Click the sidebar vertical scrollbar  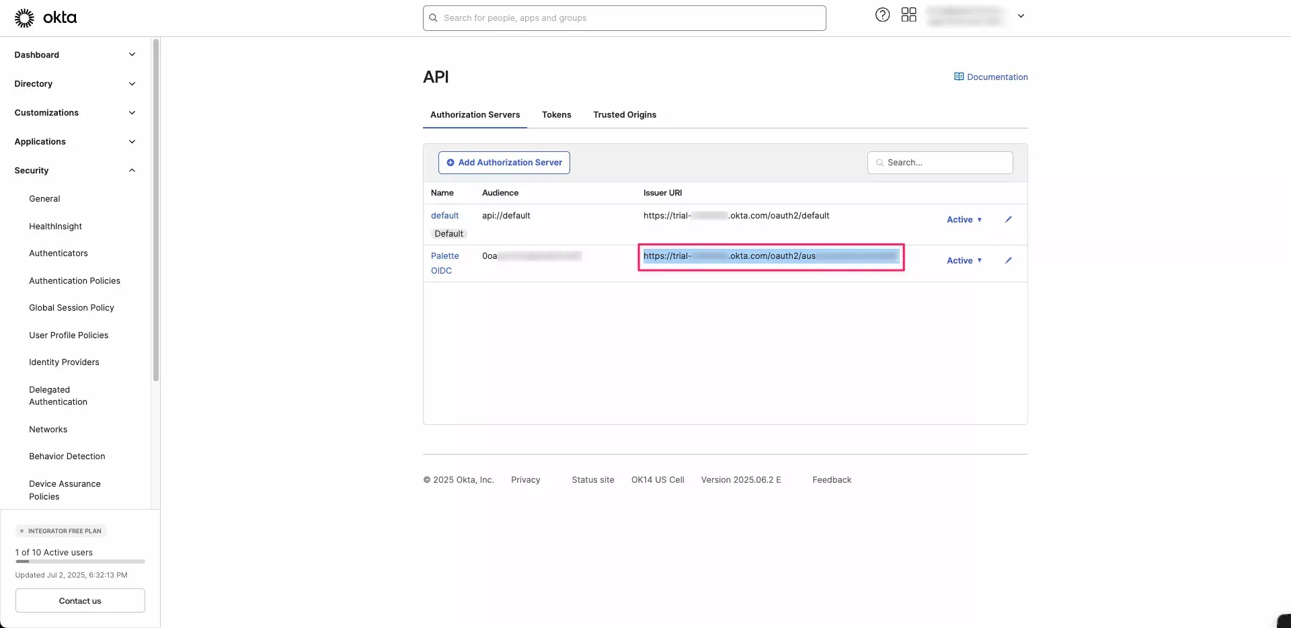point(156,210)
